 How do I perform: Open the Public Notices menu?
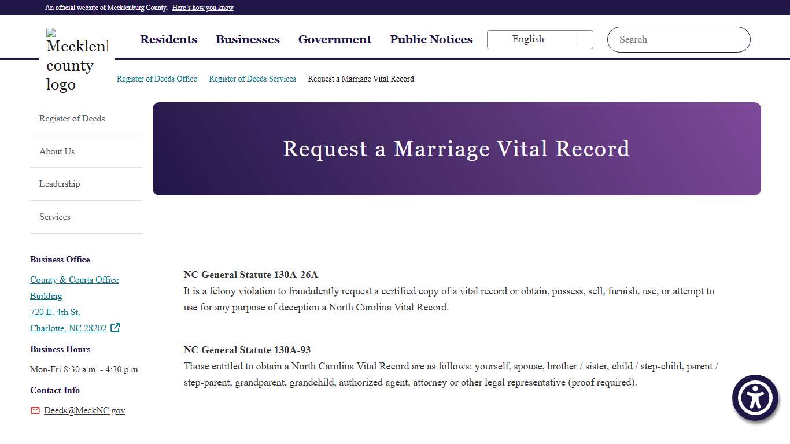point(431,39)
